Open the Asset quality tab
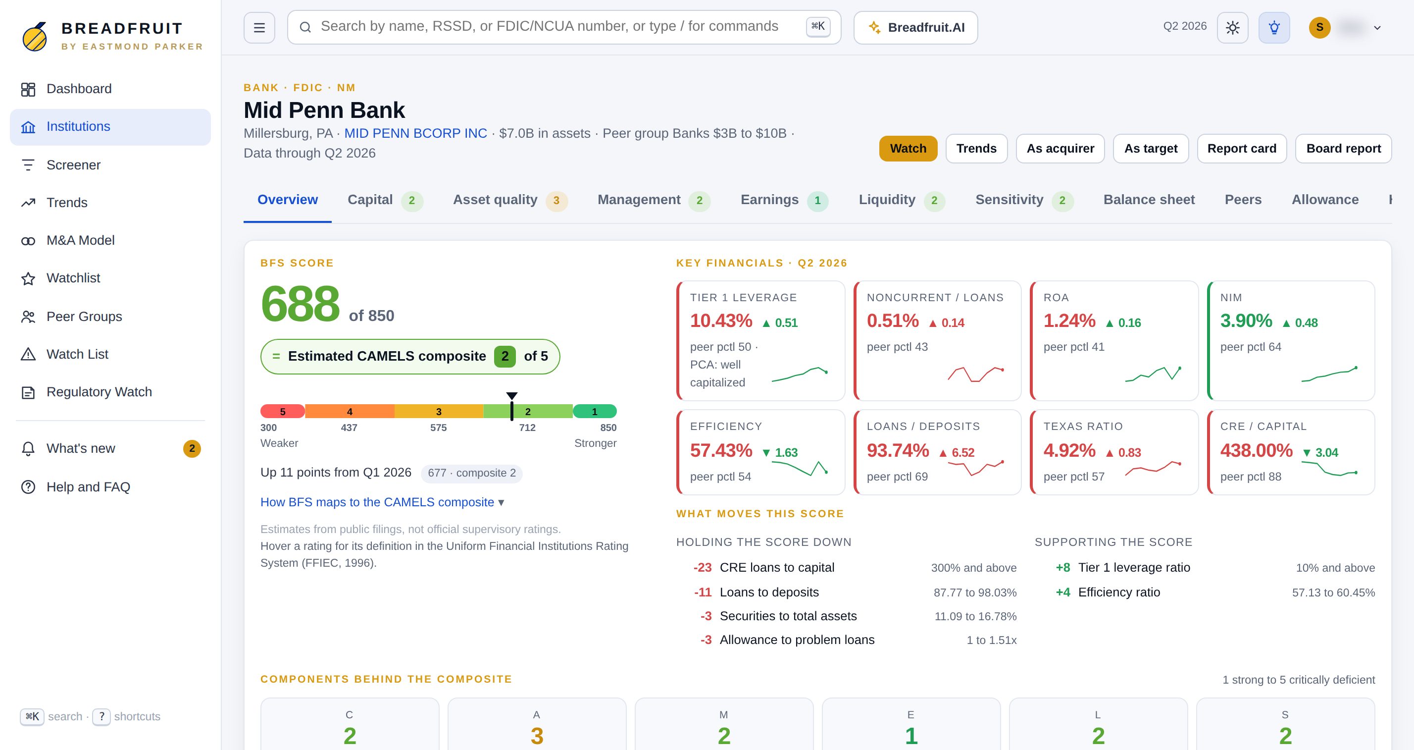This screenshot has height=750, width=1414. (x=510, y=200)
